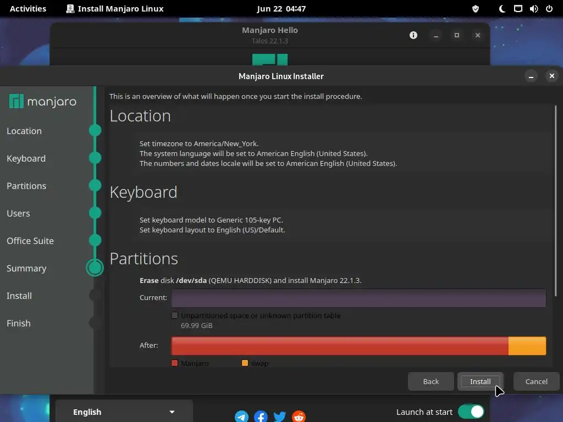
Task: Close the Manjaro Linux Installer window
Action: click(552, 76)
